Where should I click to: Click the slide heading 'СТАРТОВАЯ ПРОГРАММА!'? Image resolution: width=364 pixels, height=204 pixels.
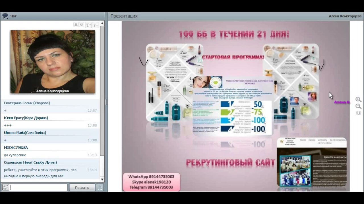[233, 57]
